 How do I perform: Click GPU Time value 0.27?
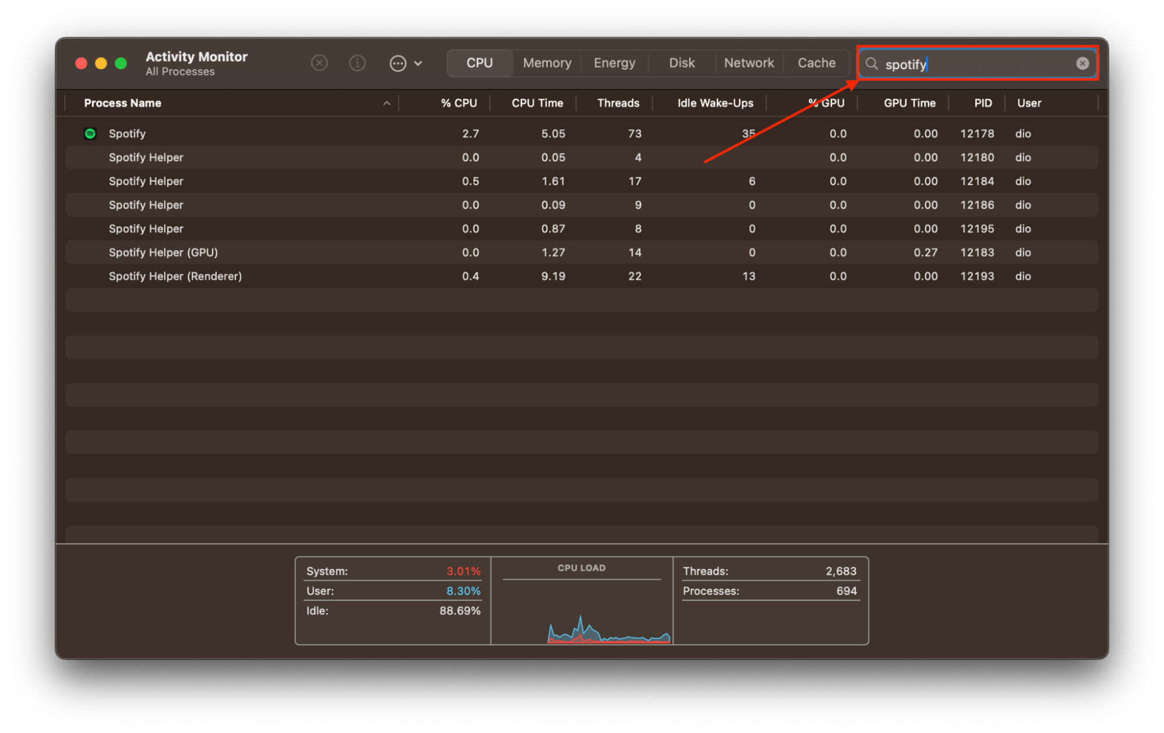point(925,252)
